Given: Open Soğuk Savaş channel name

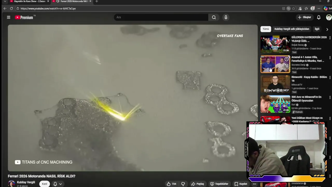Looking at the screenshot, I should click(298, 45).
